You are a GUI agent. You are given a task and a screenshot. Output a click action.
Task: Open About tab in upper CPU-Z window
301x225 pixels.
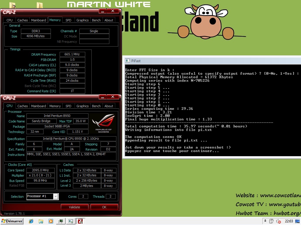109,20
